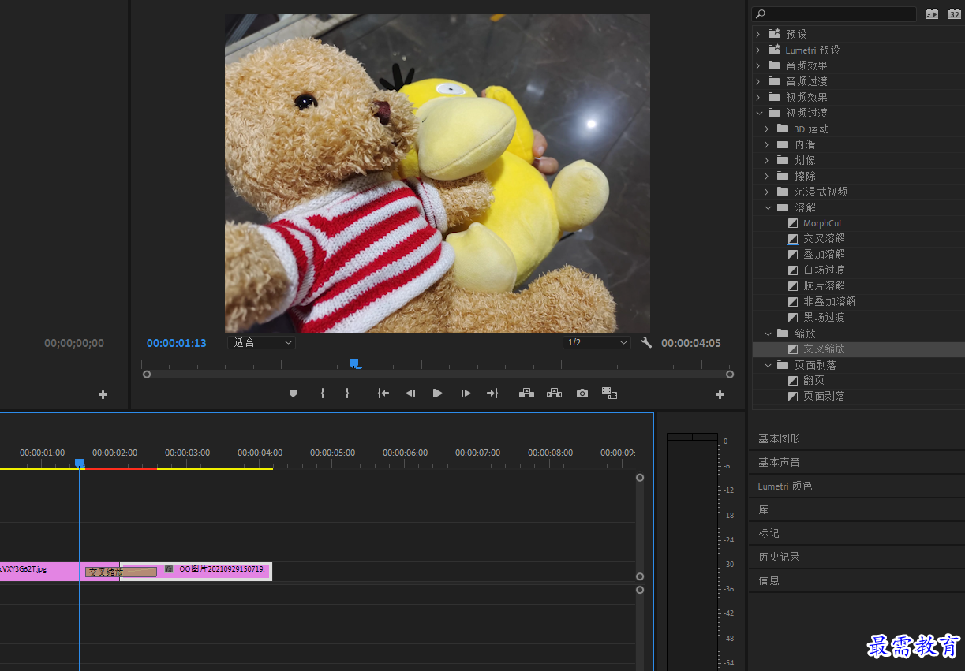This screenshot has width=965, height=671.
Task: Expand the 音频过渡 folder
Action: (x=758, y=81)
